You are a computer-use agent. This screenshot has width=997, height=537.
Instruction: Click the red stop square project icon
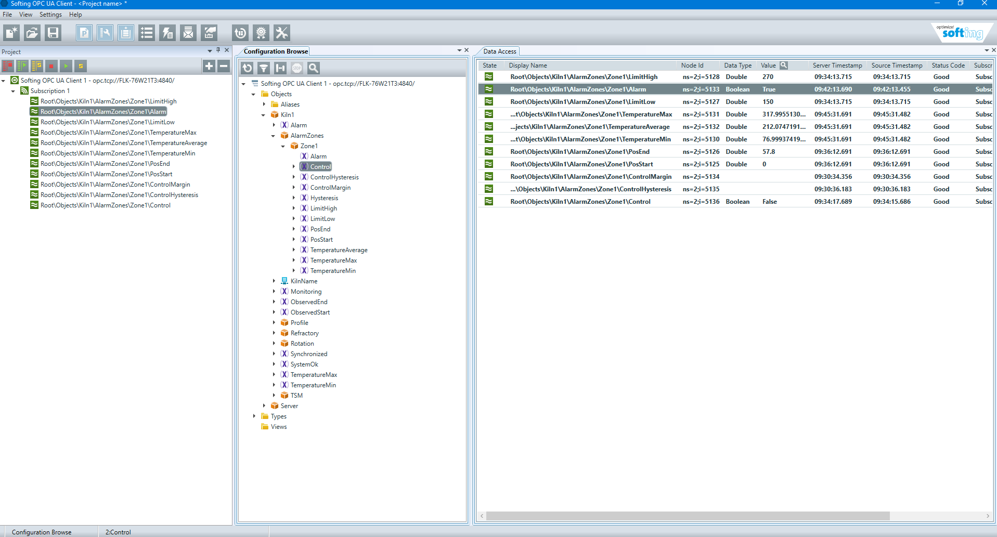pos(51,66)
